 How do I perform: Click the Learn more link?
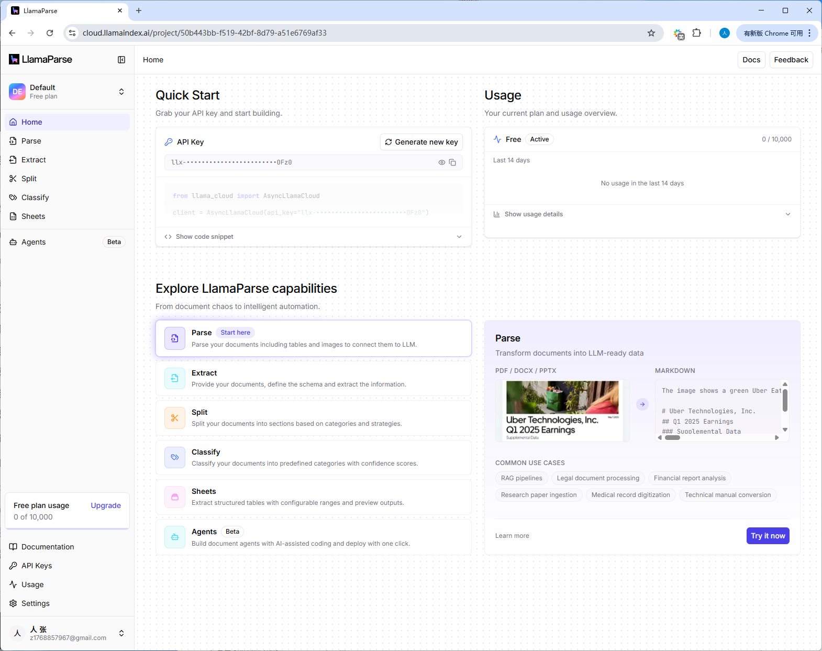pos(512,536)
